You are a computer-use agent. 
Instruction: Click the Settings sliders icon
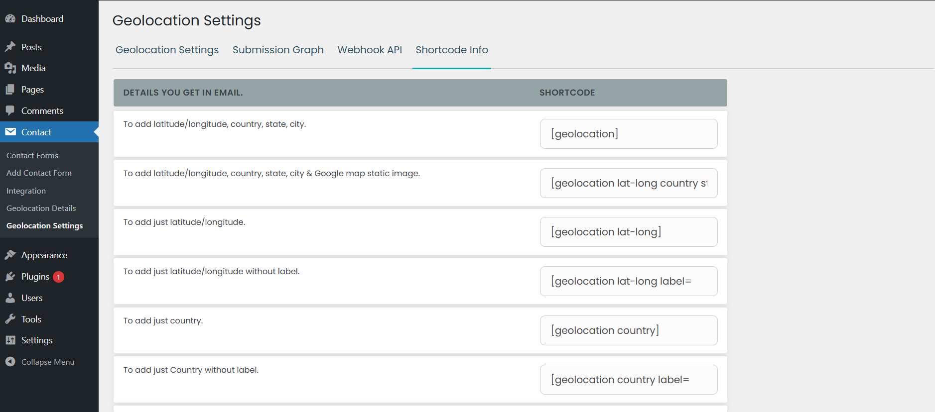[10, 340]
